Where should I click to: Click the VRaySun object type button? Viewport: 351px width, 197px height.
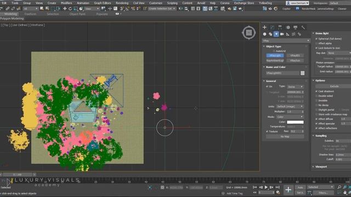(295, 60)
